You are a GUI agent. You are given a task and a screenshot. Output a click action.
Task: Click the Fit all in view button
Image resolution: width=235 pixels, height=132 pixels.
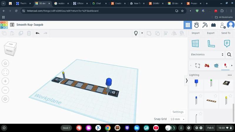pos(5,72)
